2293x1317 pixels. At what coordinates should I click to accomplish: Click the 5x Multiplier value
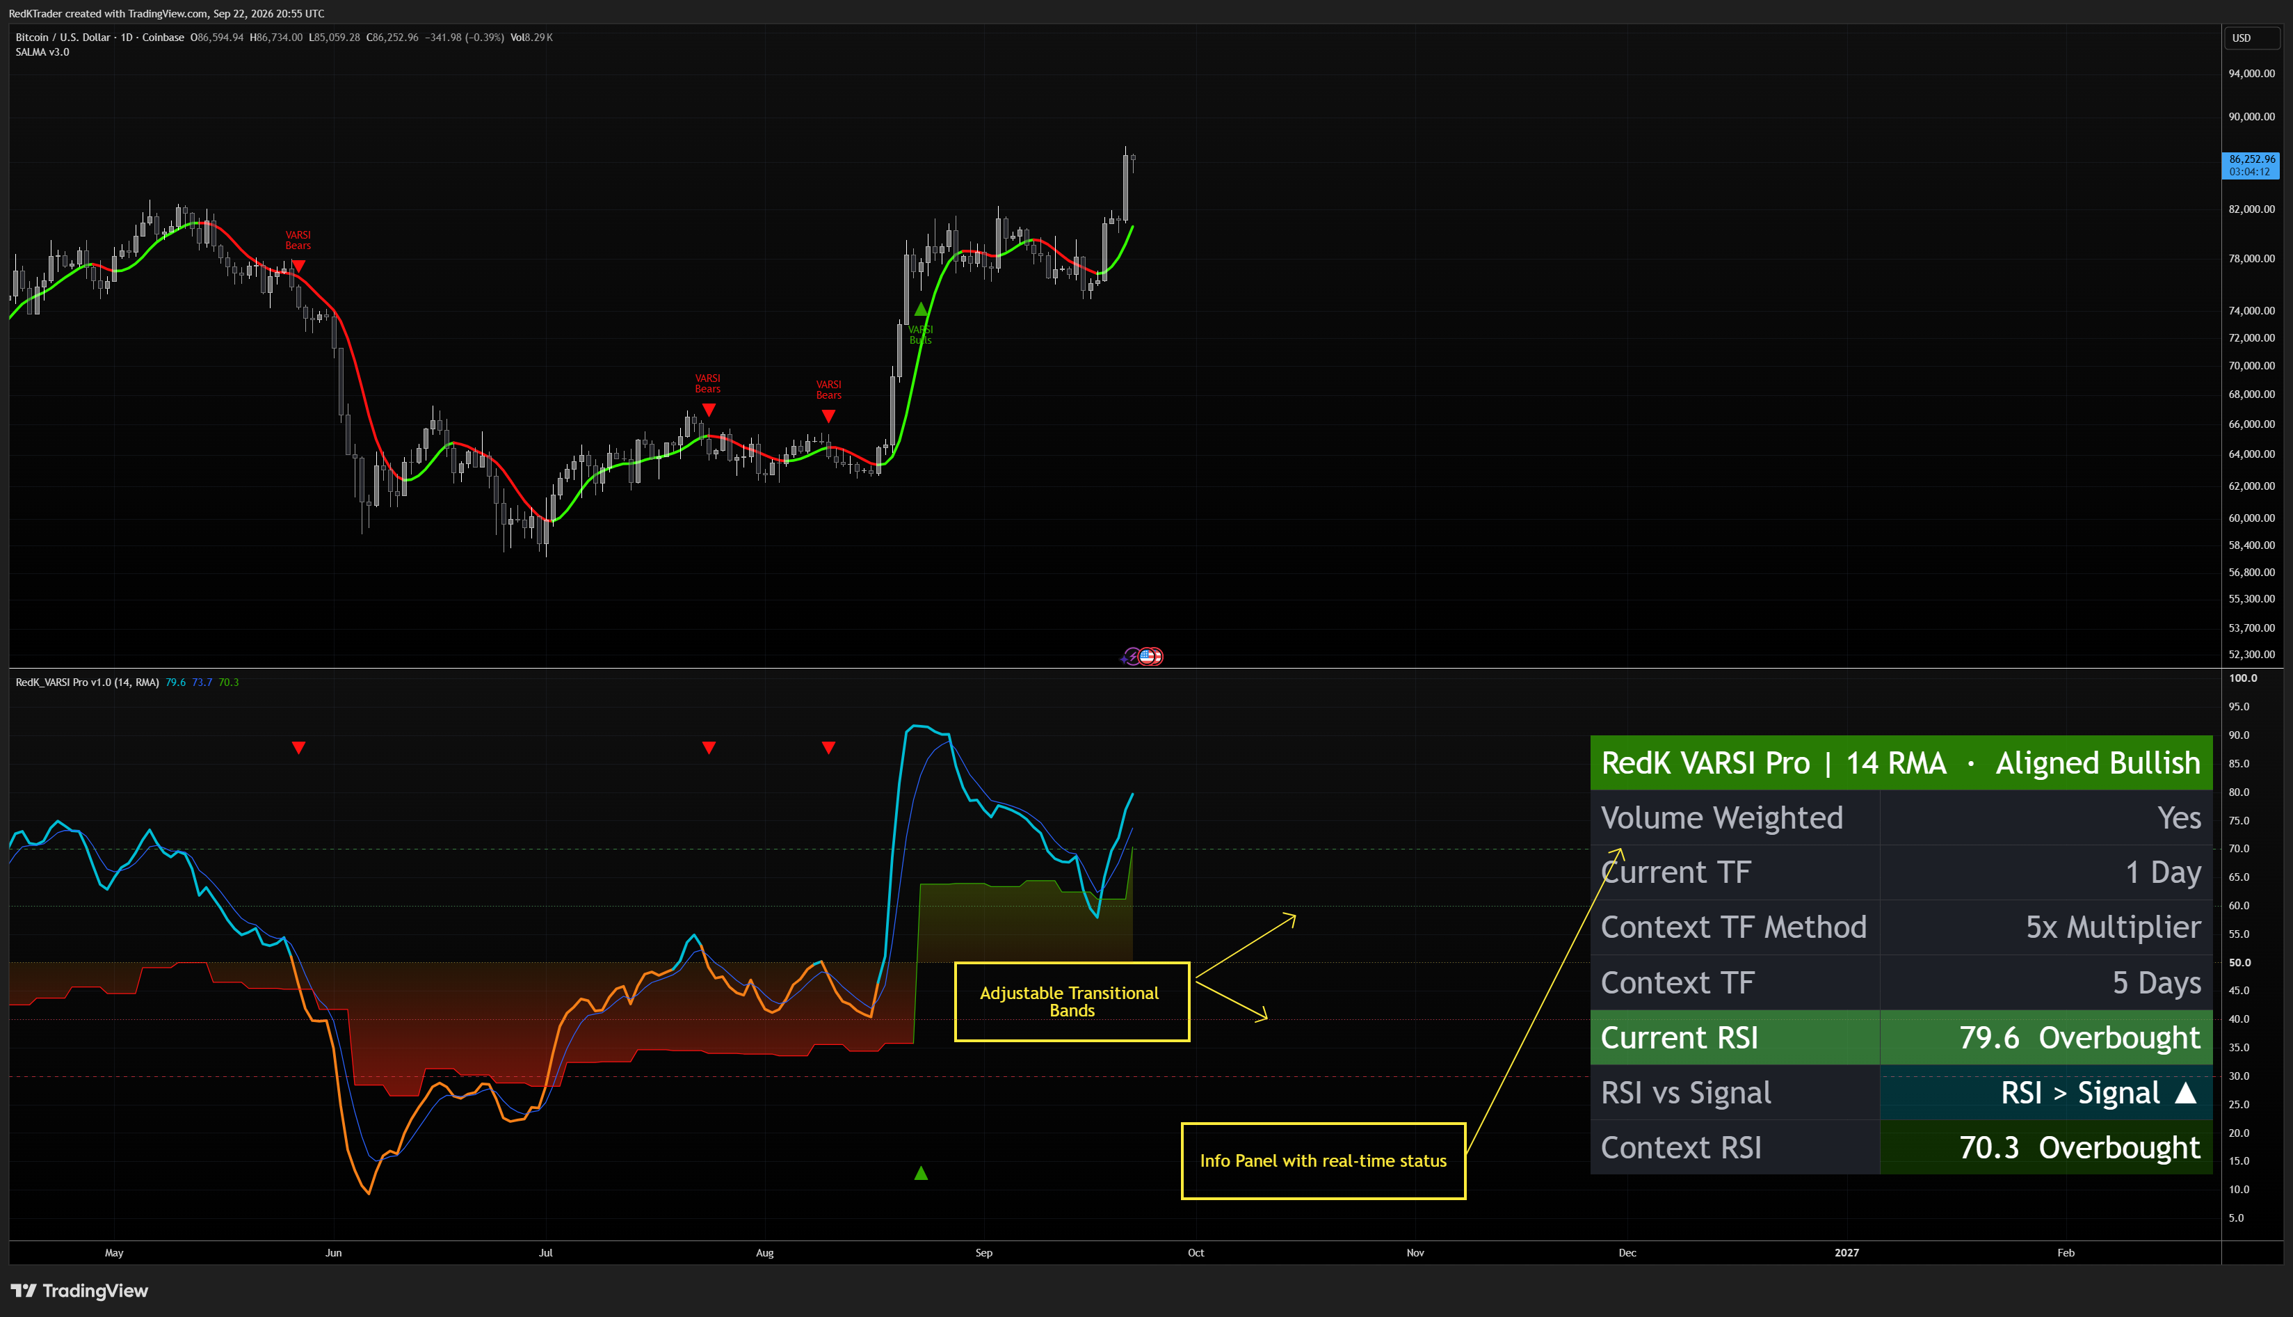[x=2113, y=927]
